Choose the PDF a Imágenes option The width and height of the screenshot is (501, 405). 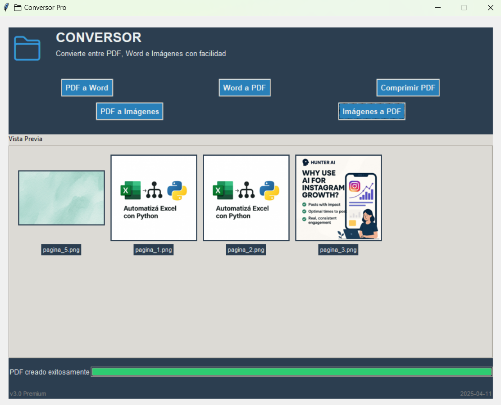pos(130,112)
